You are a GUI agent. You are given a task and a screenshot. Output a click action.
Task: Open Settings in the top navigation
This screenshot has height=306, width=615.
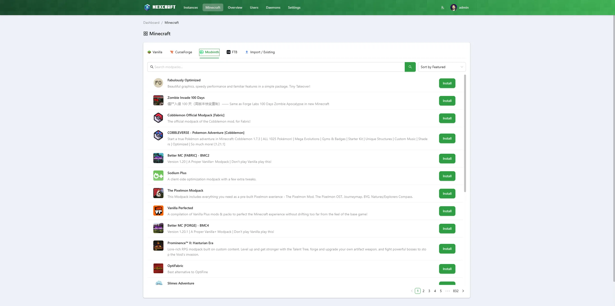294,8
